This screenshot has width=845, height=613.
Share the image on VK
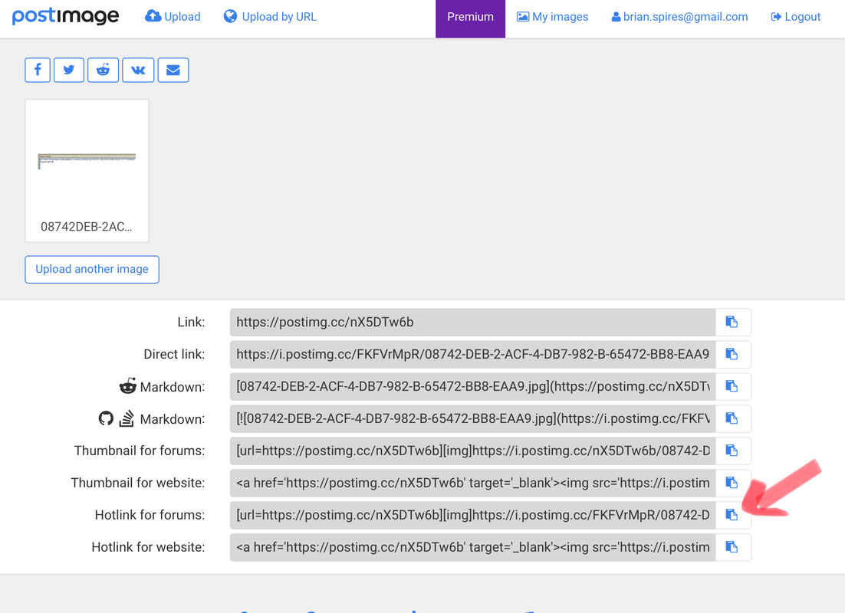(138, 70)
